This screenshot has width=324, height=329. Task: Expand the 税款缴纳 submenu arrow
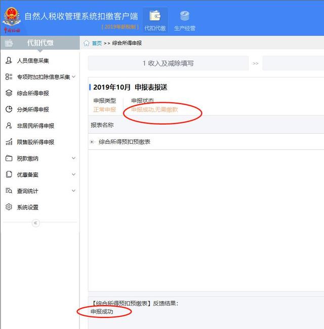(73, 158)
